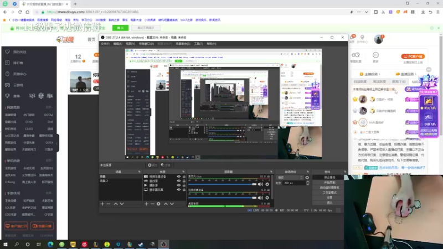Switch to OBS Studio taskbar icon
Screen dimensions: 443x249
tap(163, 244)
